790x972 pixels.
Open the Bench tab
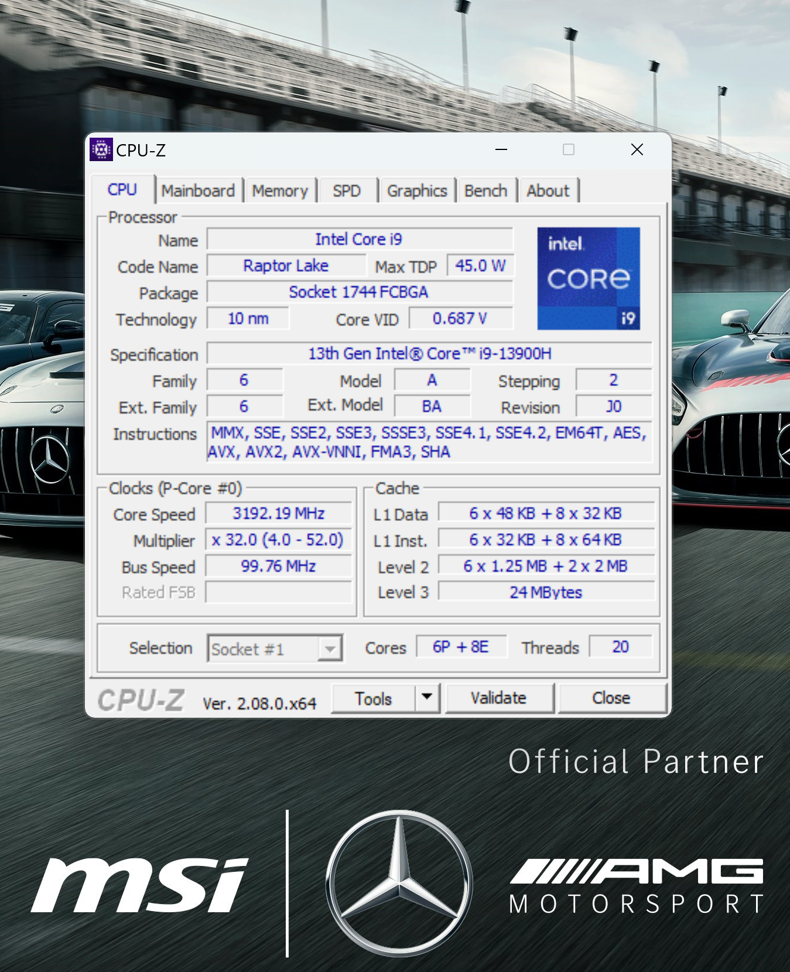click(x=485, y=191)
